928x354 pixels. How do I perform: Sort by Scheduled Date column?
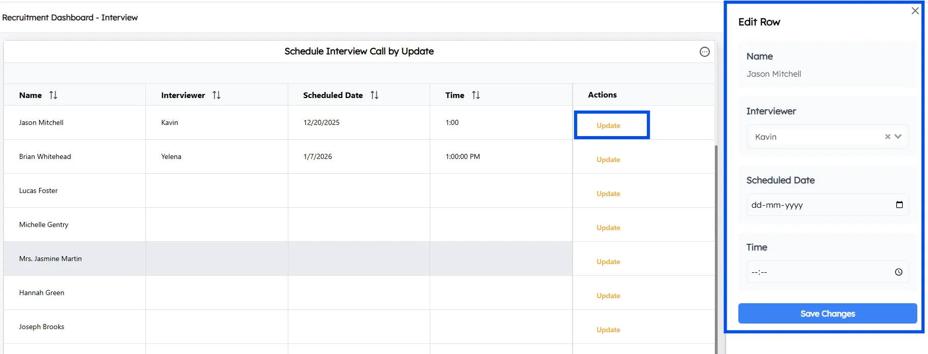click(375, 95)
